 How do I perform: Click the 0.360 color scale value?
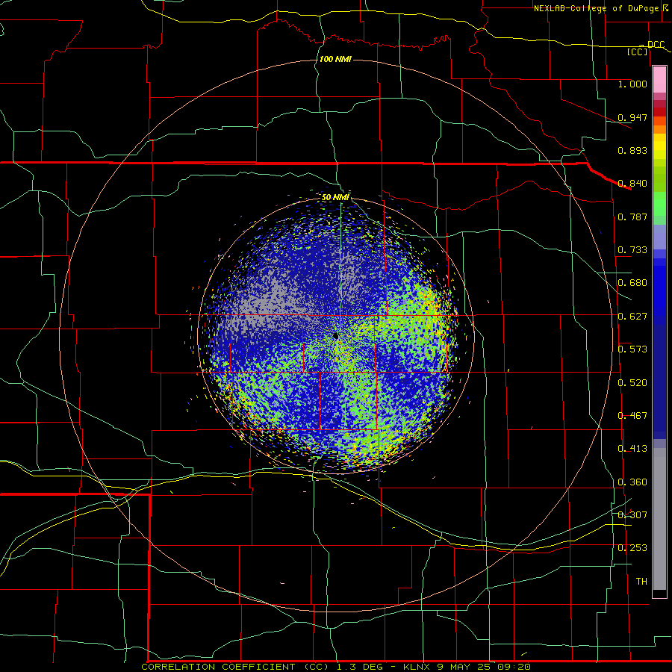[x=632, y=482]
